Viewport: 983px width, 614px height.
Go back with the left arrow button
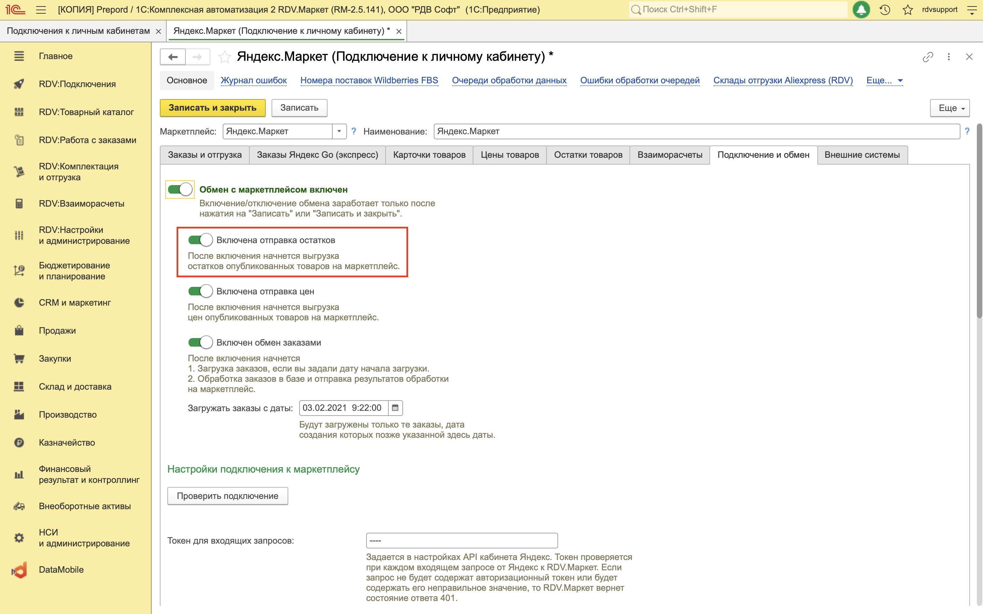point(173,57)
